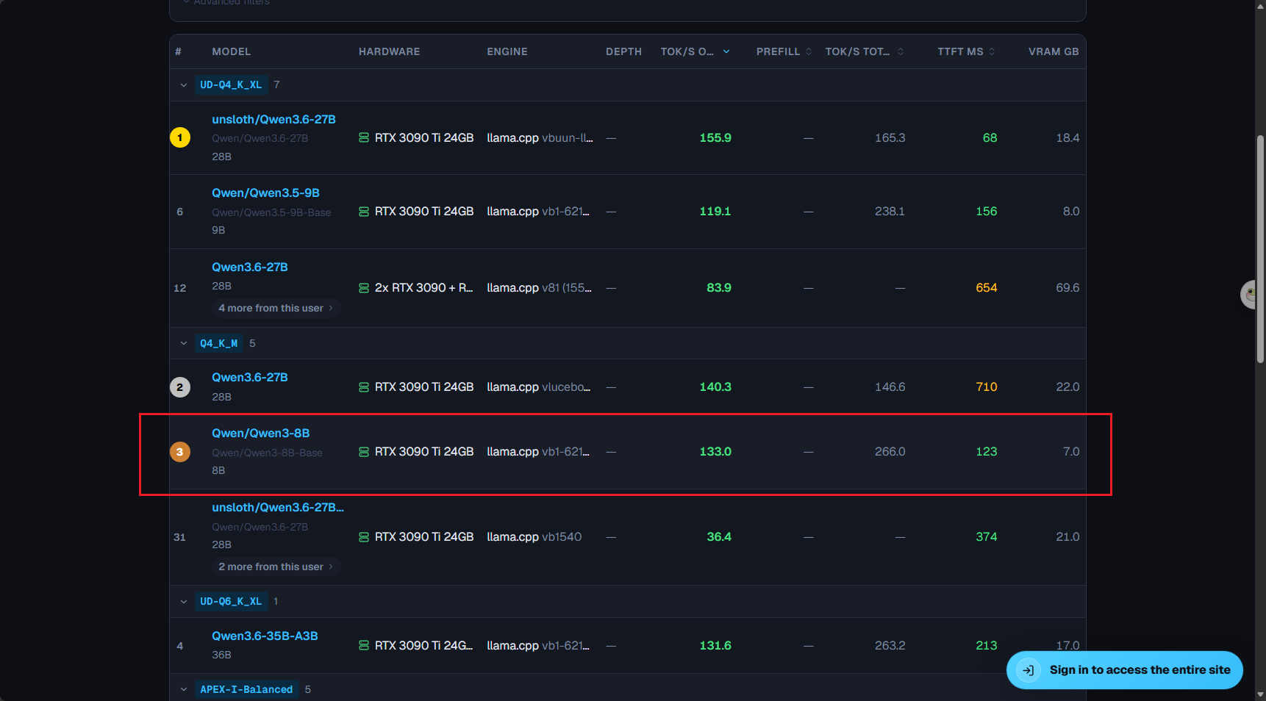The image size is (1266, 701).
Task: Open the Qwen3.6-35B-A3B model link
Action: [x=265, y=636]
